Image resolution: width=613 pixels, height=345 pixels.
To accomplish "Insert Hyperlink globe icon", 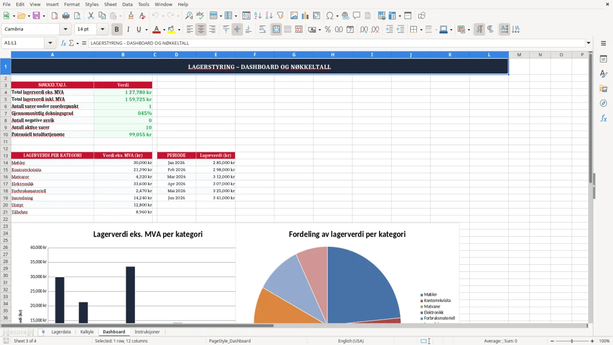I will point(345,16).
